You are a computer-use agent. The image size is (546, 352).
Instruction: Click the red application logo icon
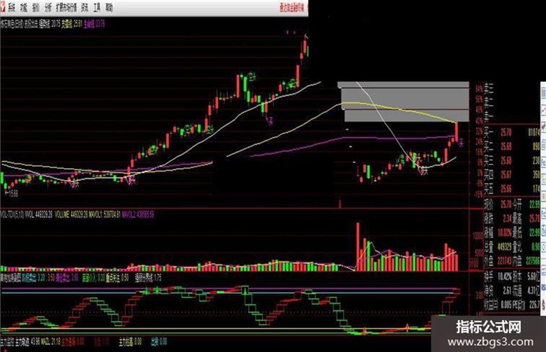coord(3,7)
